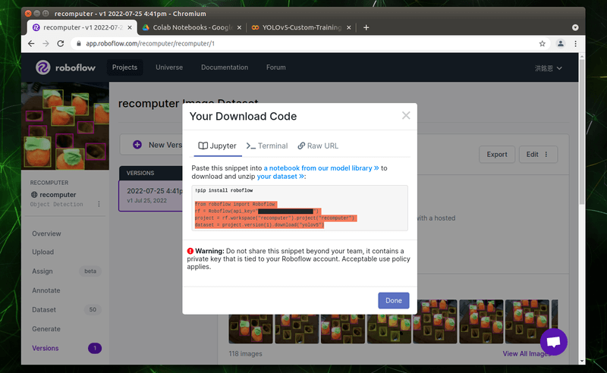607x373 pixels.
Task: Click the '118 images' text
Action: [x=245, y=353]
